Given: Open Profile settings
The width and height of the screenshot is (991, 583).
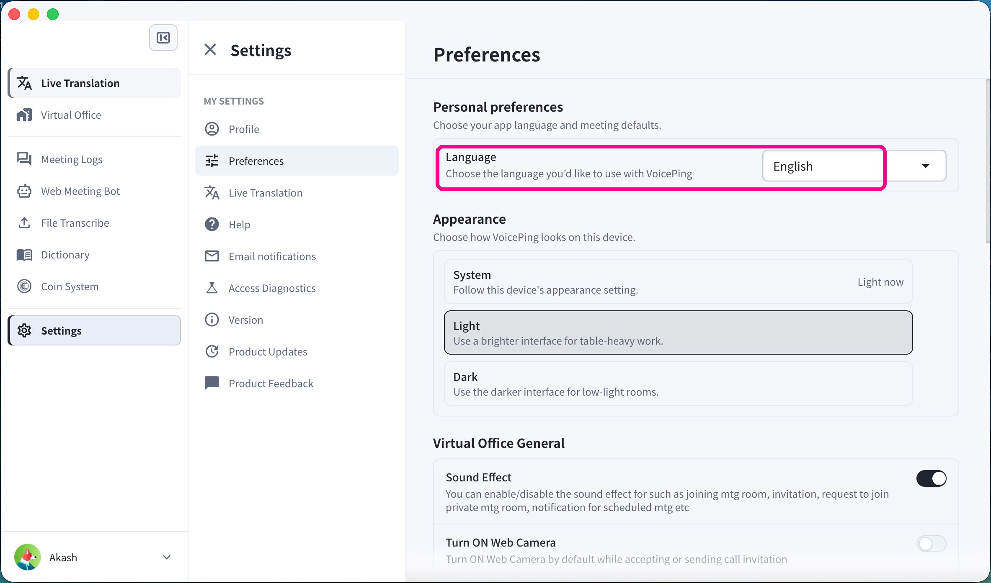Looking at the screenshot, I should tap(297, 129).
